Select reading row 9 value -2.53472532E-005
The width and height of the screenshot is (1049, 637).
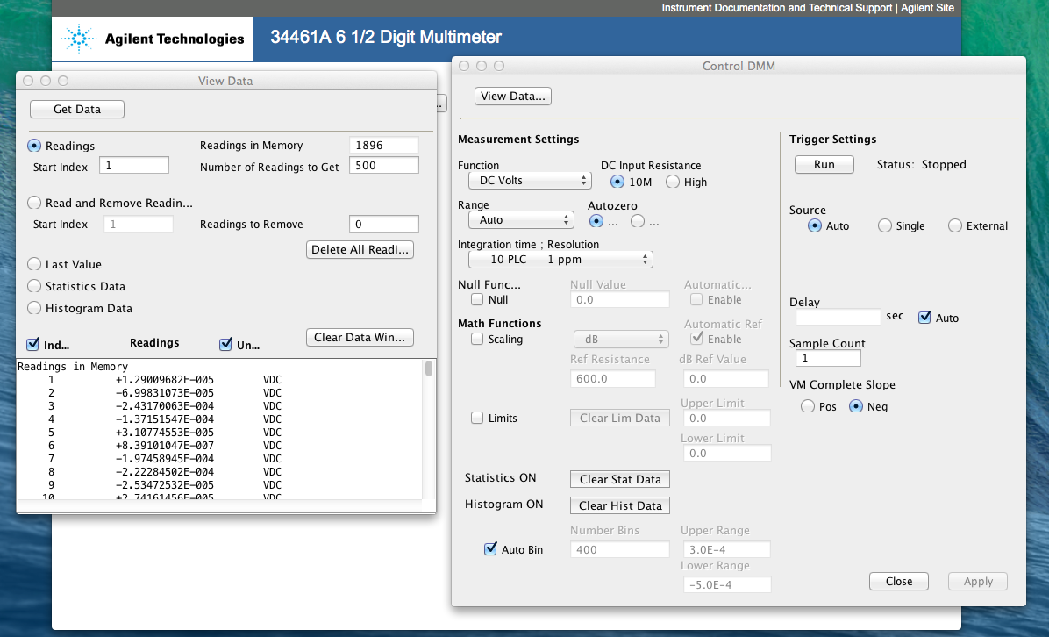pos(165,485)
